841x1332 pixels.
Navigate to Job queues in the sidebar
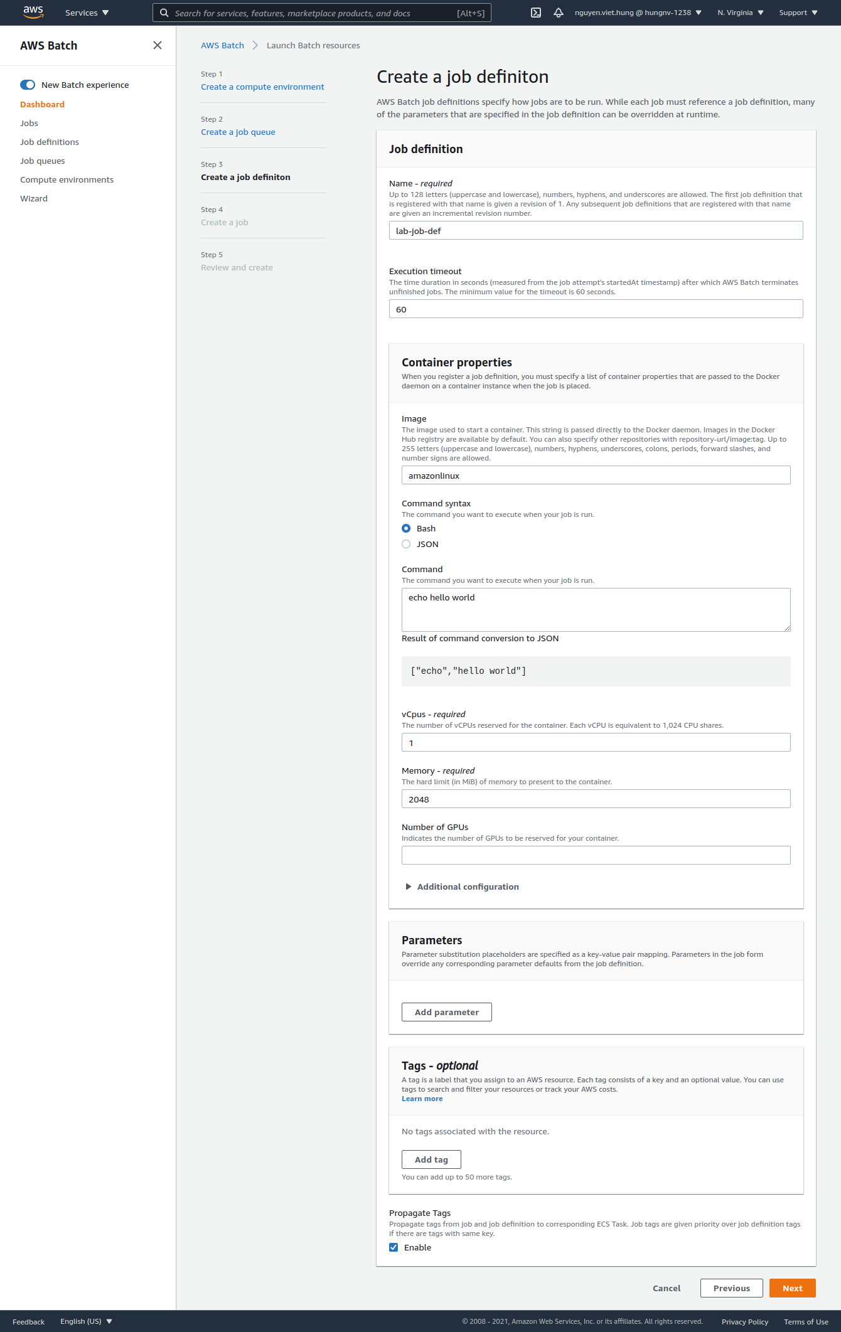(x=42, y=161)
